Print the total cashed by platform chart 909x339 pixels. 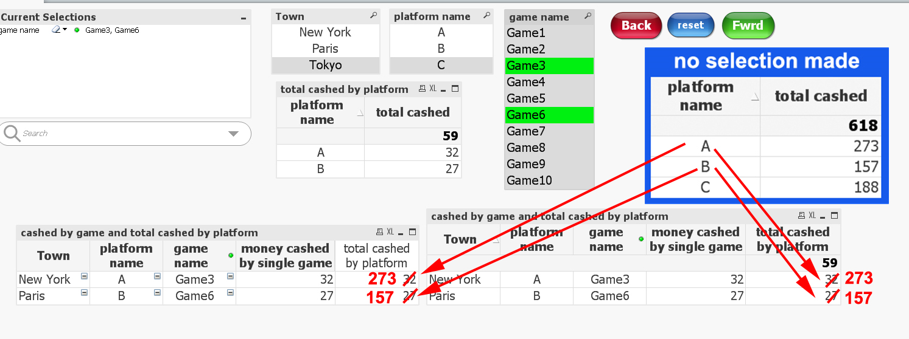[422, 89]
